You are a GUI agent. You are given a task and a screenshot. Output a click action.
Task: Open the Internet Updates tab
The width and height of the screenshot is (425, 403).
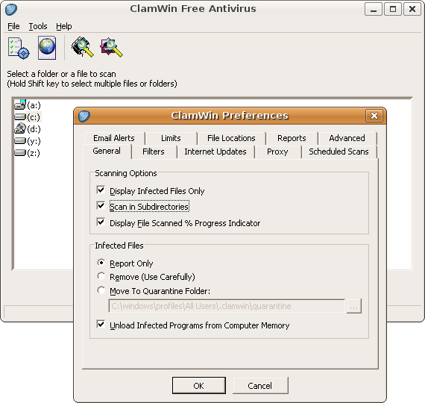click(x=215, y=151)
